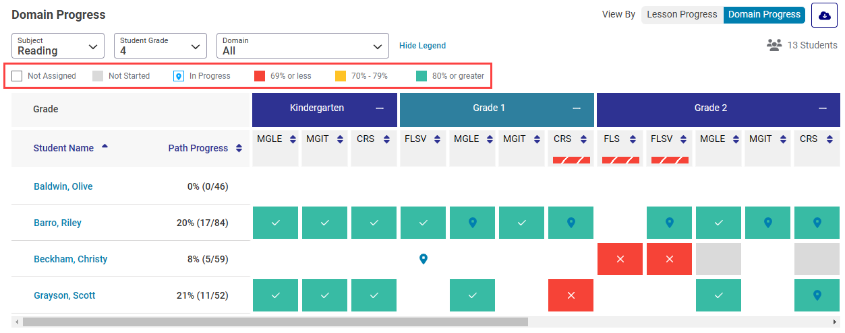The height and width of the screenshot is (333, 845).
Task: Expand the Domain All dropdown
Action: [x=302, y=46]
